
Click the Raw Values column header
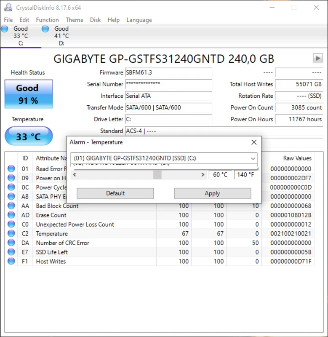pos(297,158)
